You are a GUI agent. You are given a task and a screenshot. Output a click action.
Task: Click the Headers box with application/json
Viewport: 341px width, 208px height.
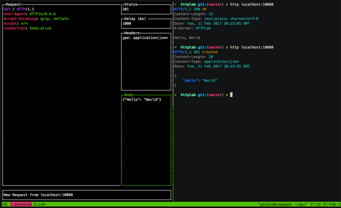pos(146,62)
